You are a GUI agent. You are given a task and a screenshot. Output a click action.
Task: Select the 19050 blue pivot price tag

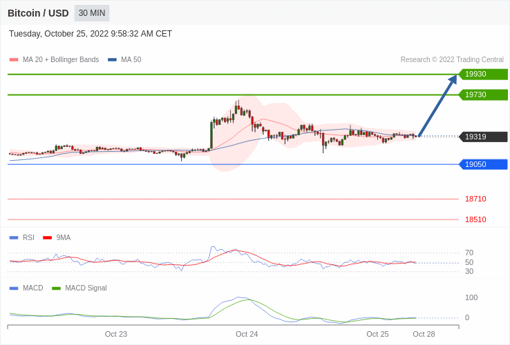tap(483, 164)
